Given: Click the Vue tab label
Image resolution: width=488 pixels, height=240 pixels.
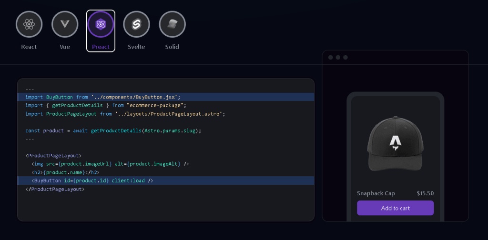Looking at the screenshot, I should 65,47.
